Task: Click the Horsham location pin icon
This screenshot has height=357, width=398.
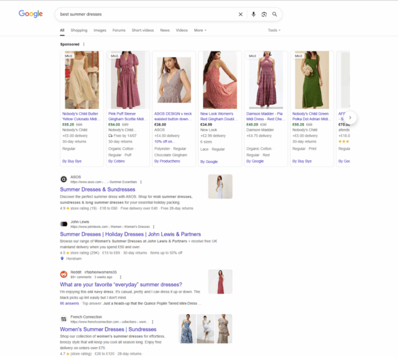Action: point(62,259)
